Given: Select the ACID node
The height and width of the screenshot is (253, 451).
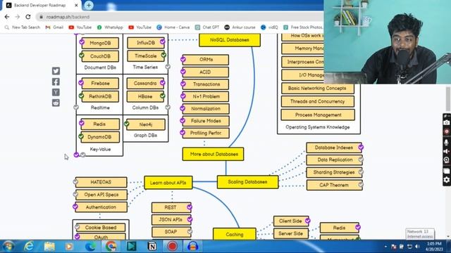Looking at the screenshot, I should (x=206, y=72).
